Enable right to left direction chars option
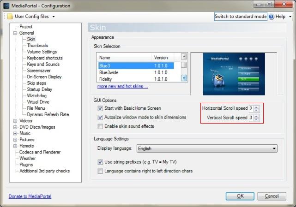296x207 pixels. click(x=100, y=171)
